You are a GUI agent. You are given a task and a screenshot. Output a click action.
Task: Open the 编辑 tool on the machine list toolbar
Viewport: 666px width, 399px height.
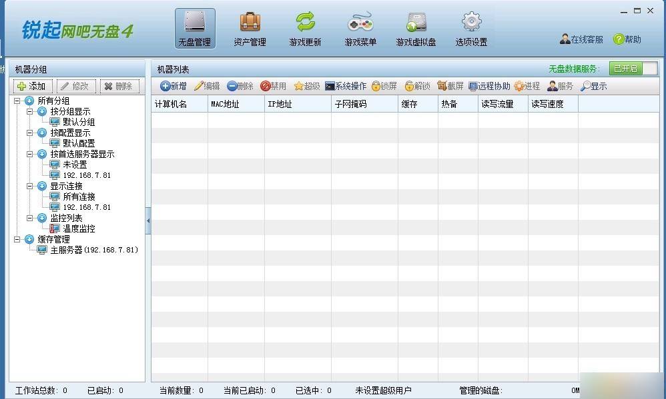coord(208,85)
